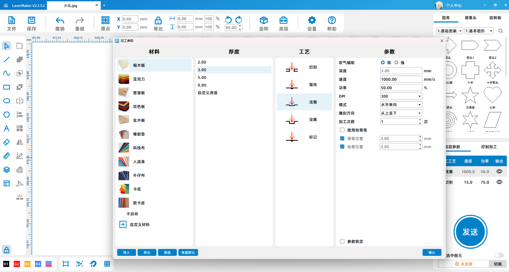Open the 雕刻方向 dropdown showing 从上至下
The width and height of the screenshot is (509, 272).
click(x=401, y=113)
